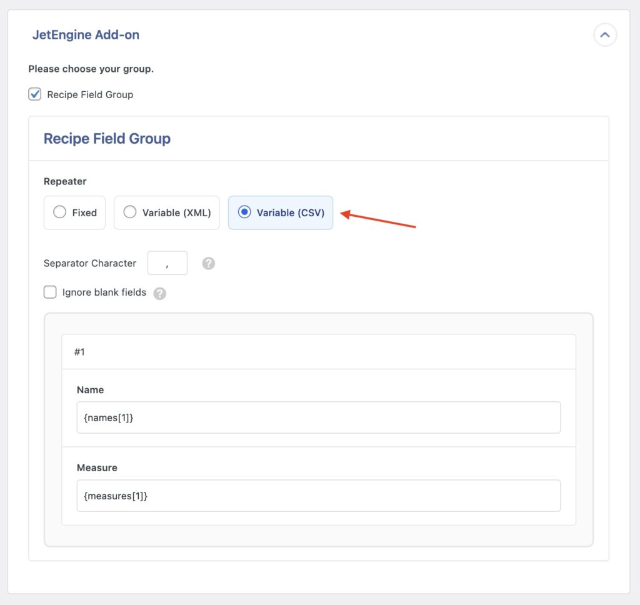
Task: Select the Fixed repeater mode
Action: [60, 212]
